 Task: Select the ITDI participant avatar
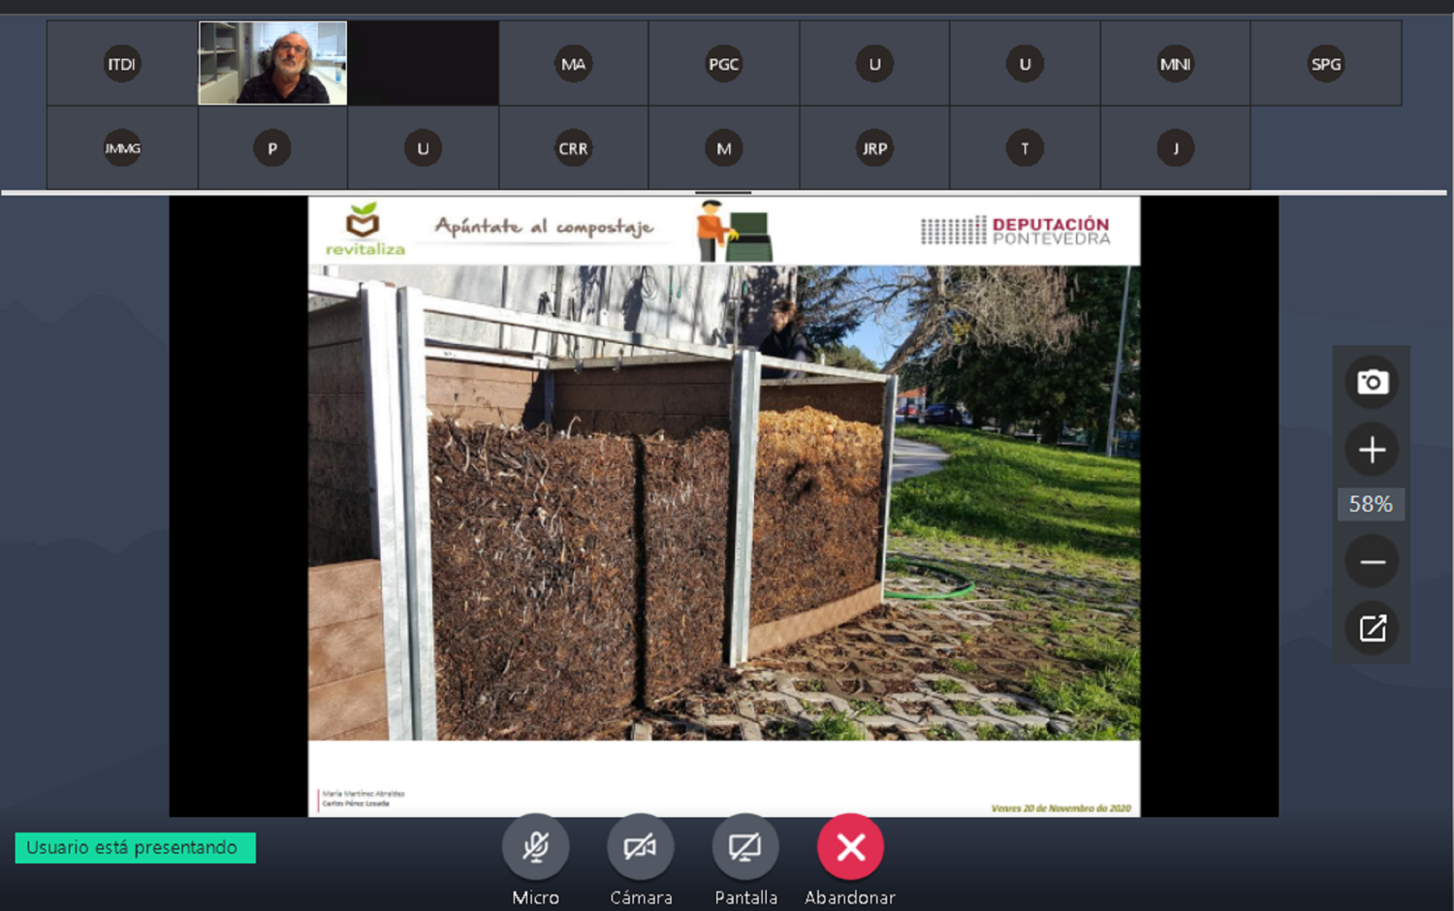[122, 64]
